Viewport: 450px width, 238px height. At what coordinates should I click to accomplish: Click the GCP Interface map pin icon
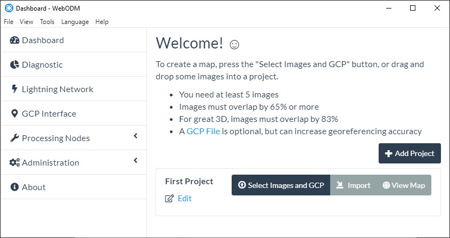pyautogui.click(x=14, y=114)
